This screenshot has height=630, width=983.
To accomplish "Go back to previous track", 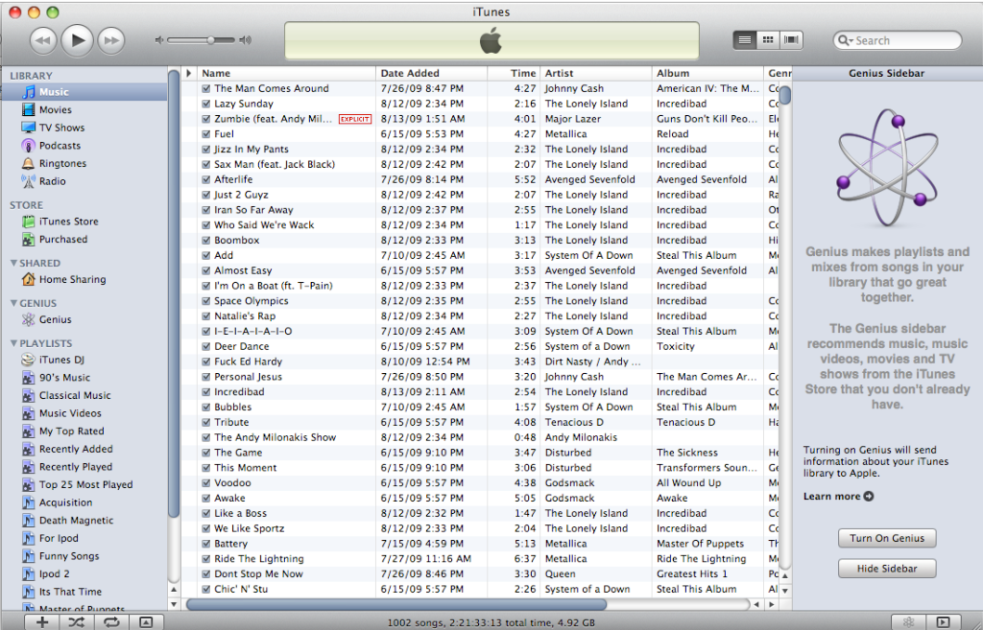I will tap(42, 40).
